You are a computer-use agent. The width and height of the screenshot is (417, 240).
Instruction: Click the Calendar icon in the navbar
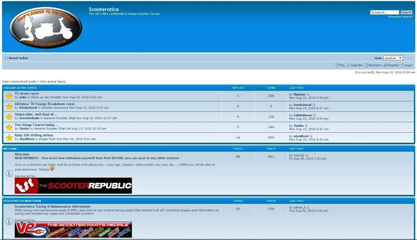pyautogui.click(x=347, y=65)
